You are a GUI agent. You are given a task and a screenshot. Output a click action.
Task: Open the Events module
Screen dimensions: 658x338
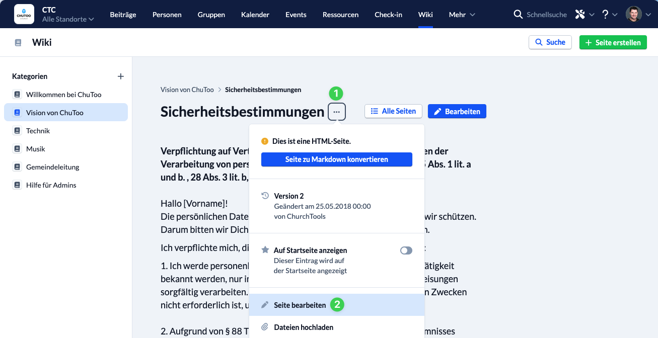click(296, 15)
